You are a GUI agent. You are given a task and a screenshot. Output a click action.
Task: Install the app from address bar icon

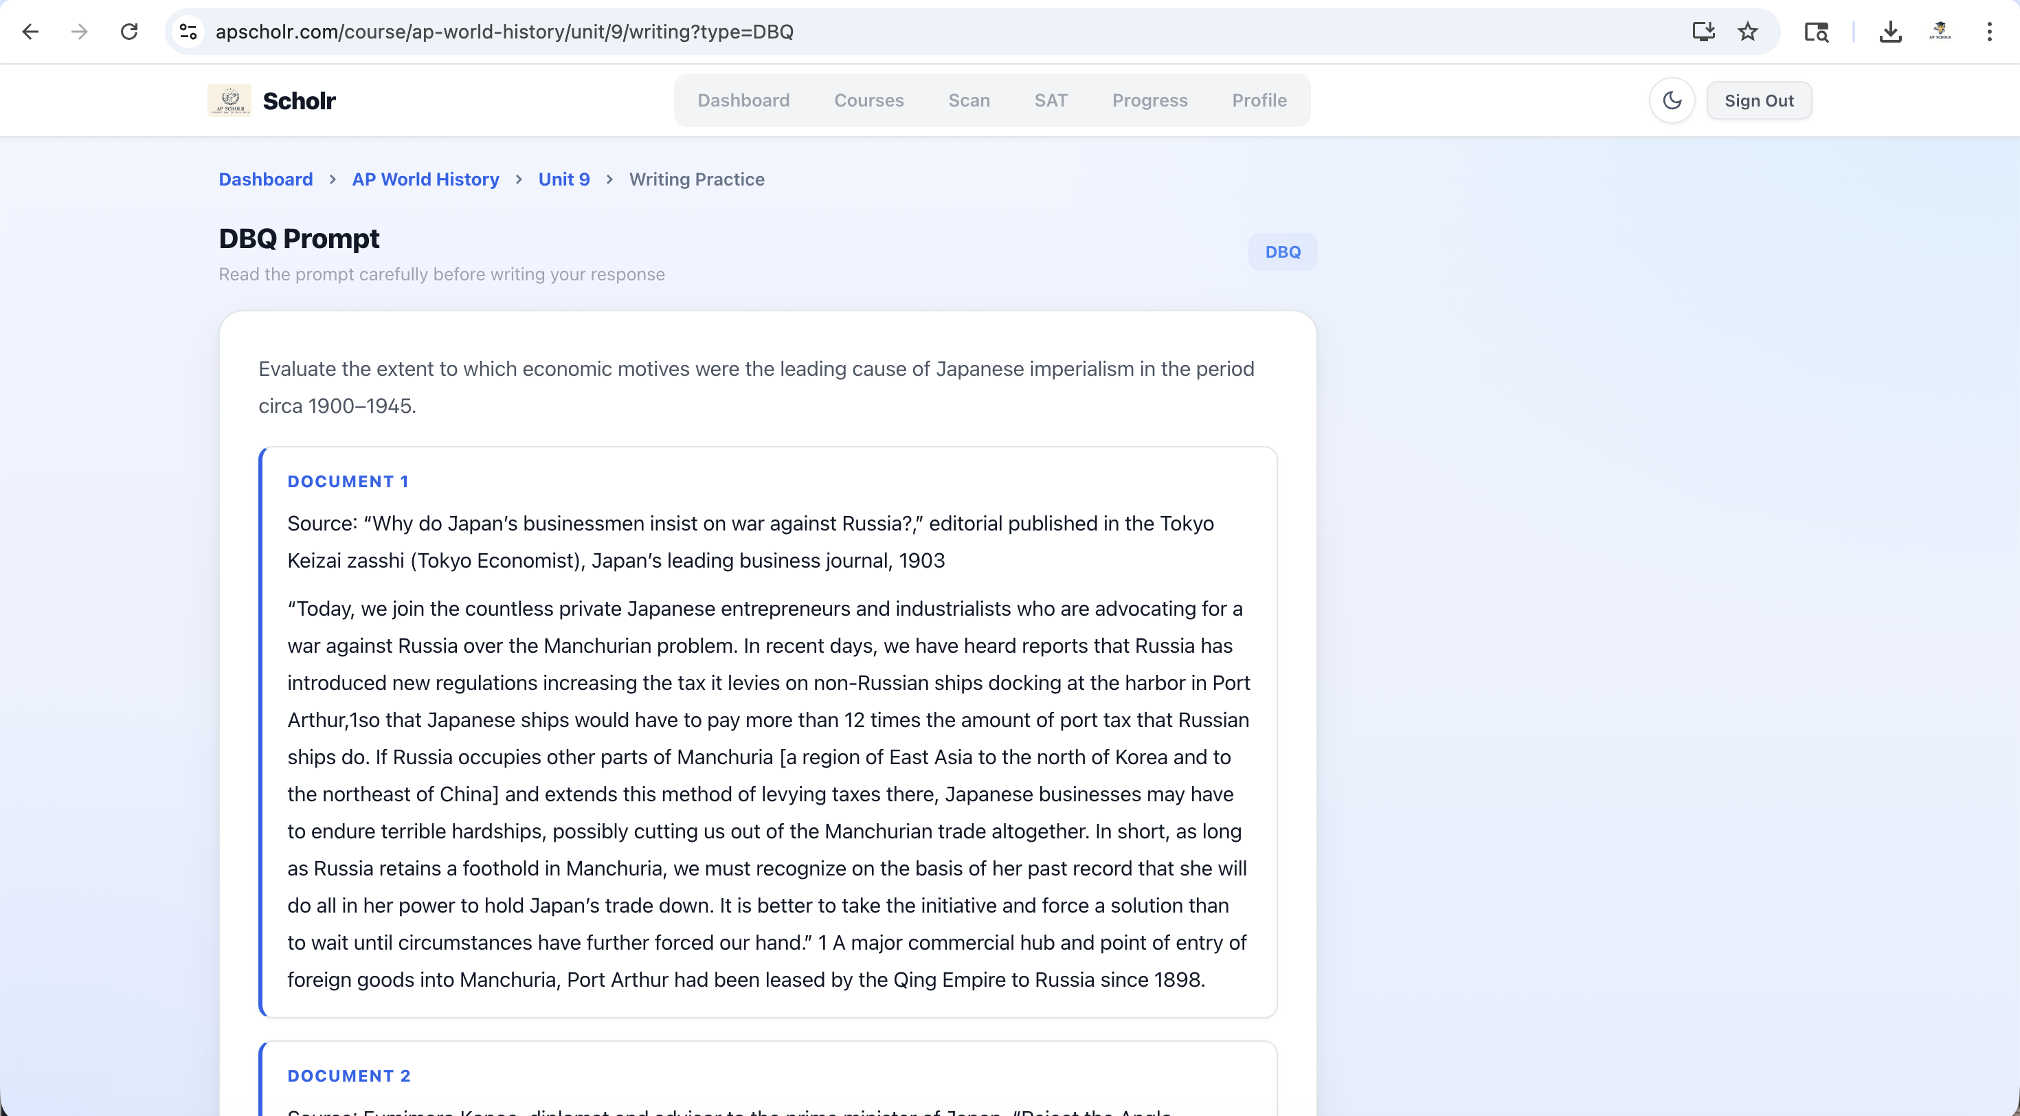coord(1703,32)
